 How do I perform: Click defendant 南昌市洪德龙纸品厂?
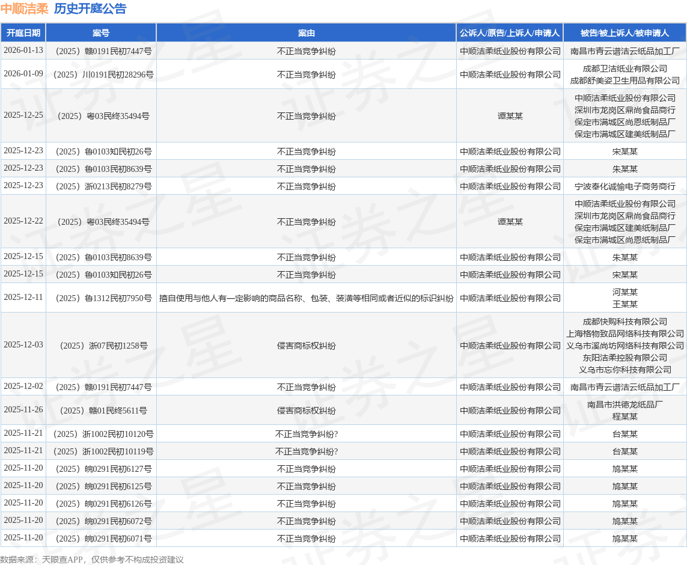tap(624, 405)
